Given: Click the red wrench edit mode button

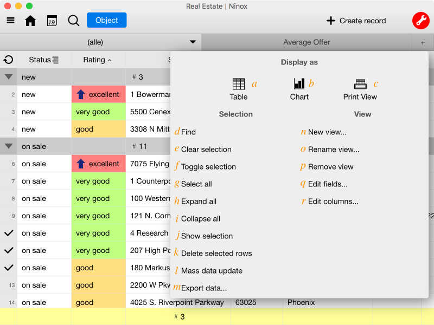Looking at the screenshot, I should pyautogui.click(x=421, y=21).
